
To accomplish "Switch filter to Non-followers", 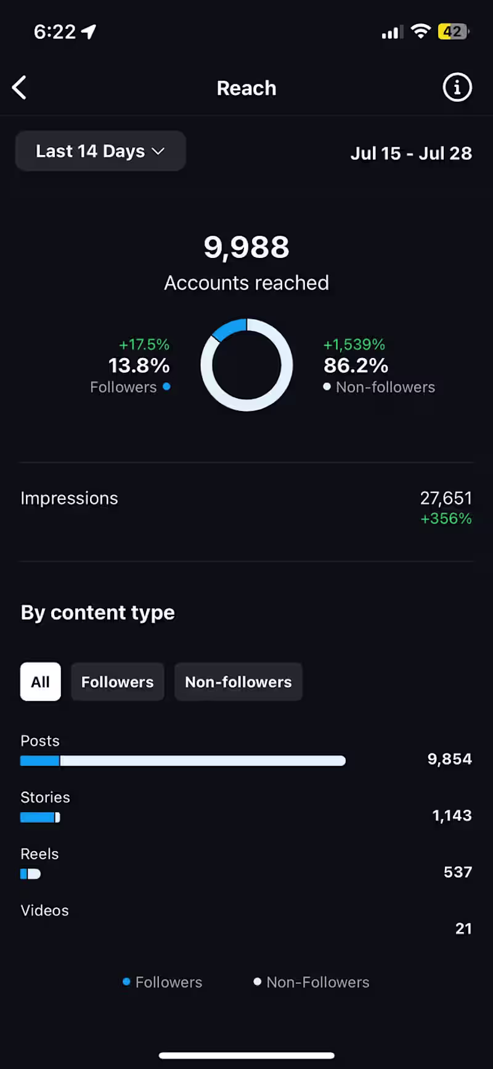I will point(238,682).
